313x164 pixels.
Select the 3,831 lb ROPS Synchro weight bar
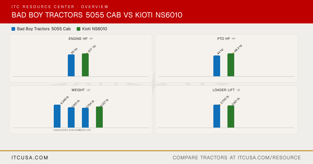point(71,117)
